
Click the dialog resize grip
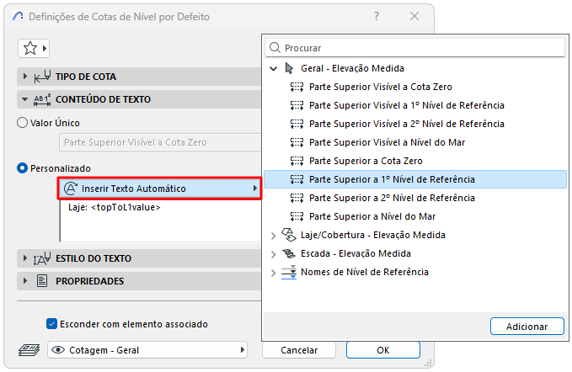428,364
